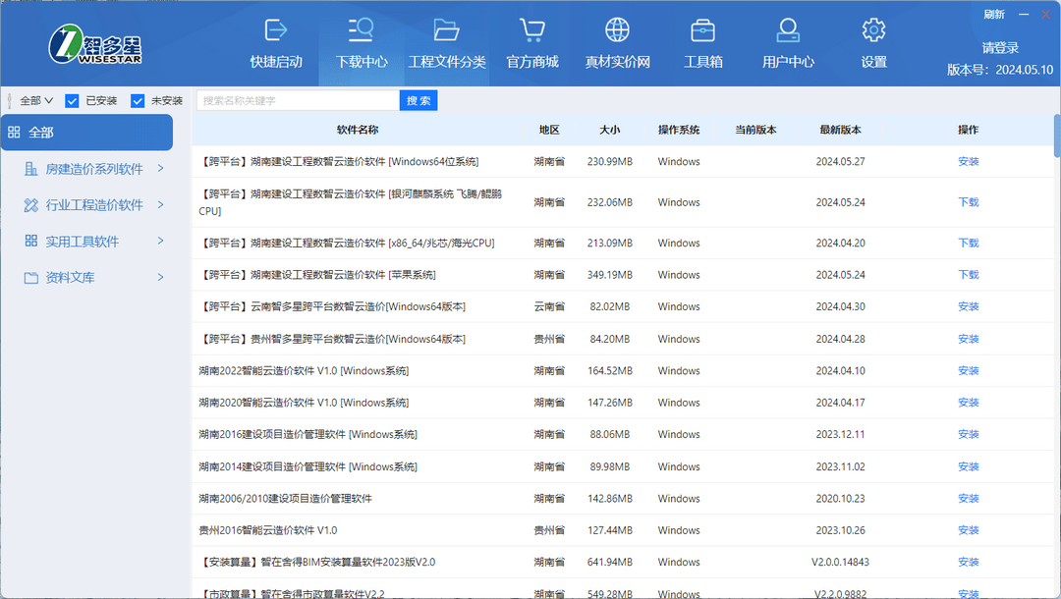Image resolution: width=1061 pixels, height=599 pixels.
Task: Select the 全部 grid icon in sidebar
Action: point(16,131)
